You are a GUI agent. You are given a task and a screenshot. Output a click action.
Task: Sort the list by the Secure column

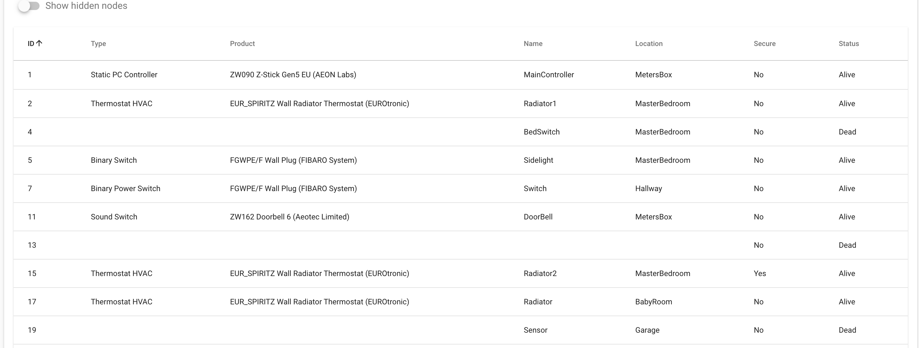[764, 44]
